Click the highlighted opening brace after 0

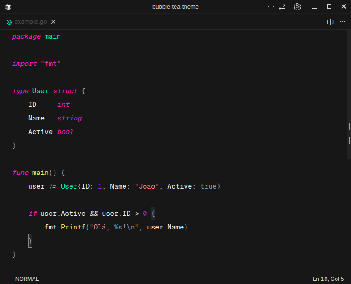click(x=153, y=214)
